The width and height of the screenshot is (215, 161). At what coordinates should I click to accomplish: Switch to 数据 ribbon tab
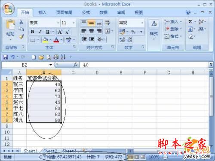(103, 12)
